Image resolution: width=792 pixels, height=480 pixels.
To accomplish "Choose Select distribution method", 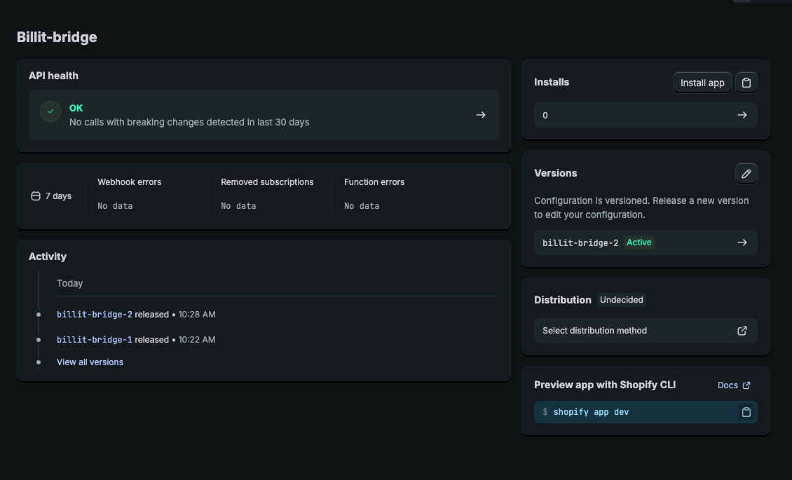I will [x=594, y=331].
